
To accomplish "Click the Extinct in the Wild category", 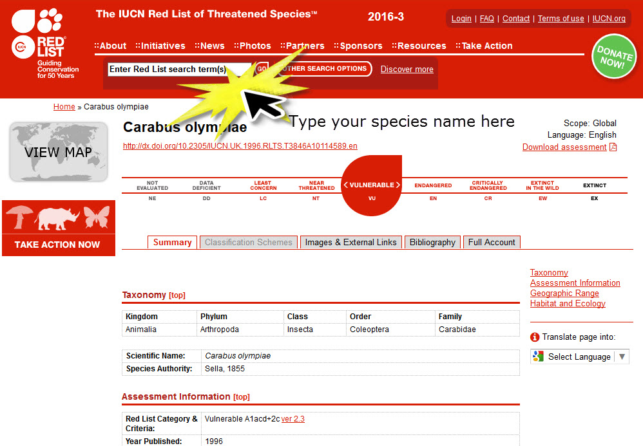I will point(542,190).
